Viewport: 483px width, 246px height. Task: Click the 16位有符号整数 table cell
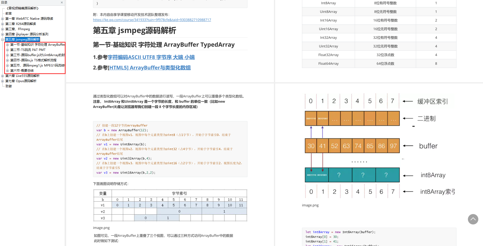click(x=385, y=20)
